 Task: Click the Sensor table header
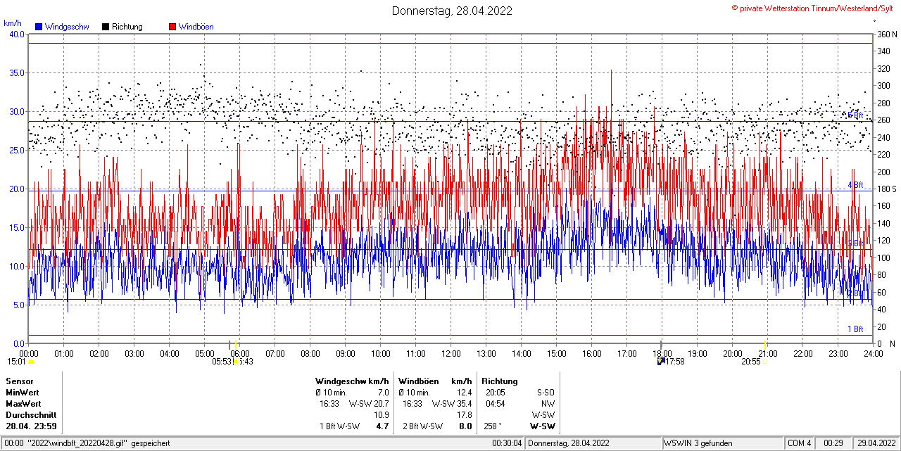[x=19, y=381]
